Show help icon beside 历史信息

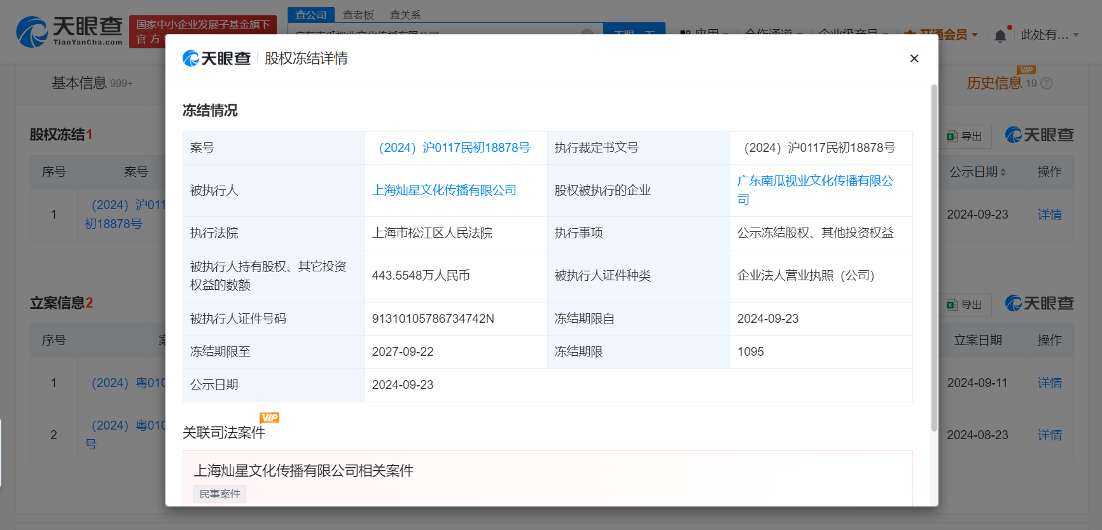point(1047,83)
